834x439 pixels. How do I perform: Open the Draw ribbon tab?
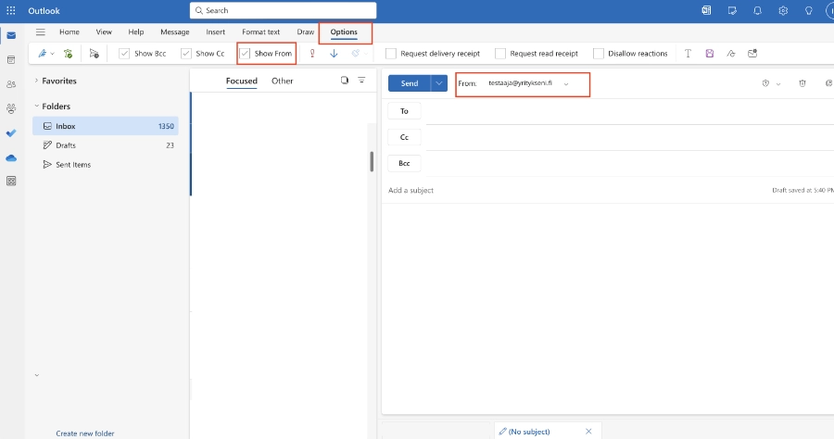[x=305, y=31]
